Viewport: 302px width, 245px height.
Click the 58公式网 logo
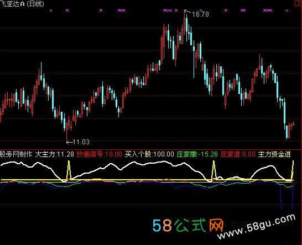coord(188,225)
